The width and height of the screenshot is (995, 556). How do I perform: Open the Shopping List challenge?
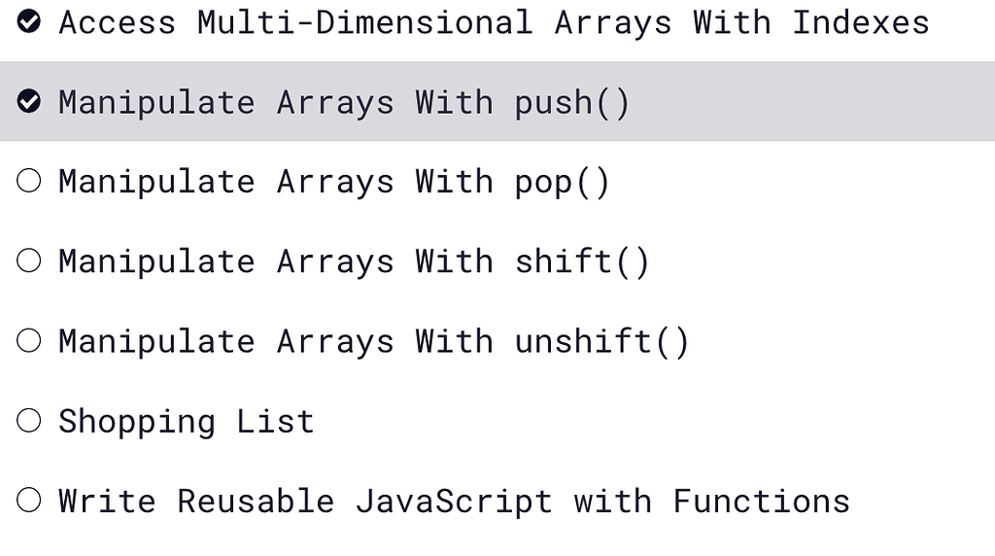187,422
